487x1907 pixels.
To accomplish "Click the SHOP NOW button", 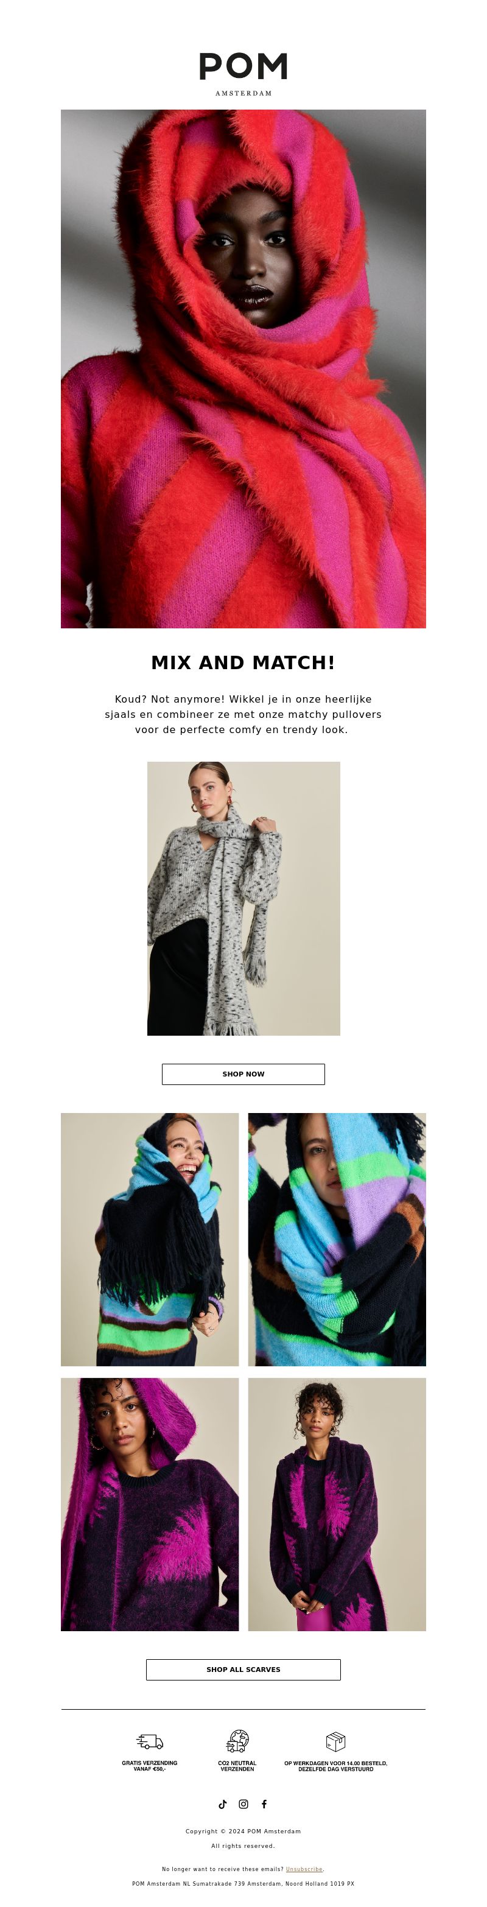I will pos(243,1074).
